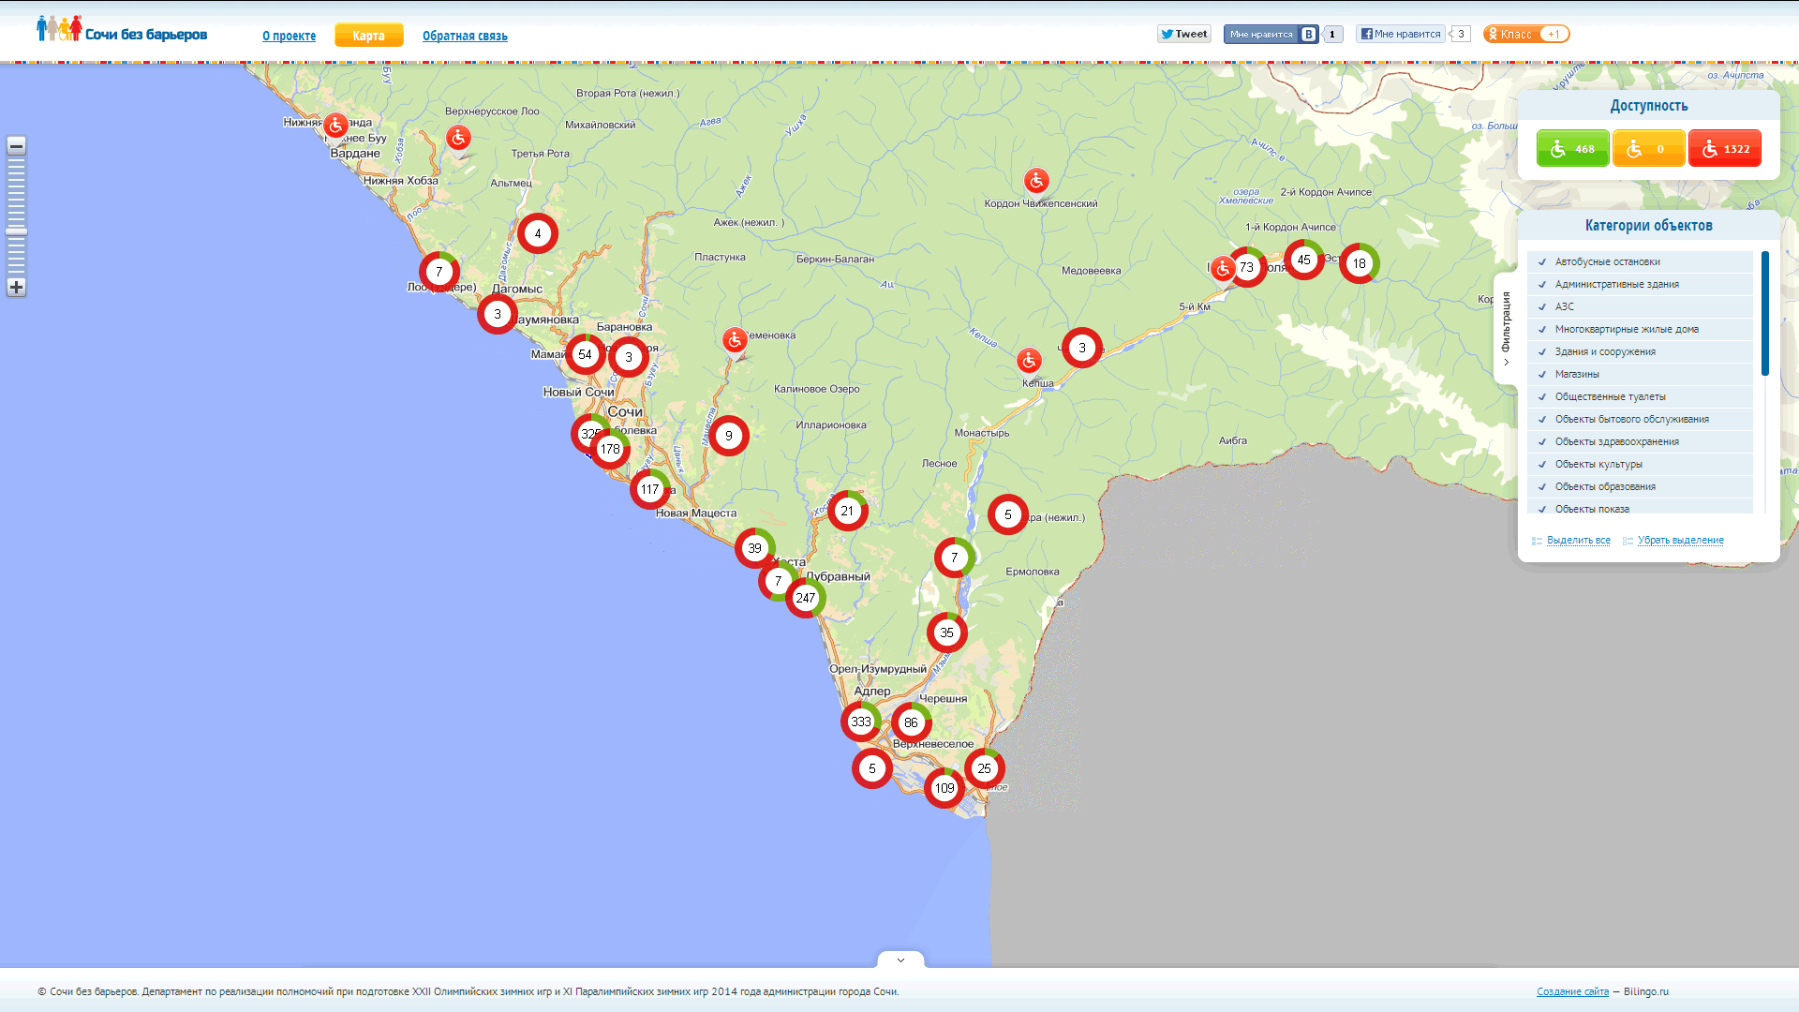The height and width of the screenshot is (1012, 1799).
Task: Uncheck the АЗС category
Action: click(1640, 306)
